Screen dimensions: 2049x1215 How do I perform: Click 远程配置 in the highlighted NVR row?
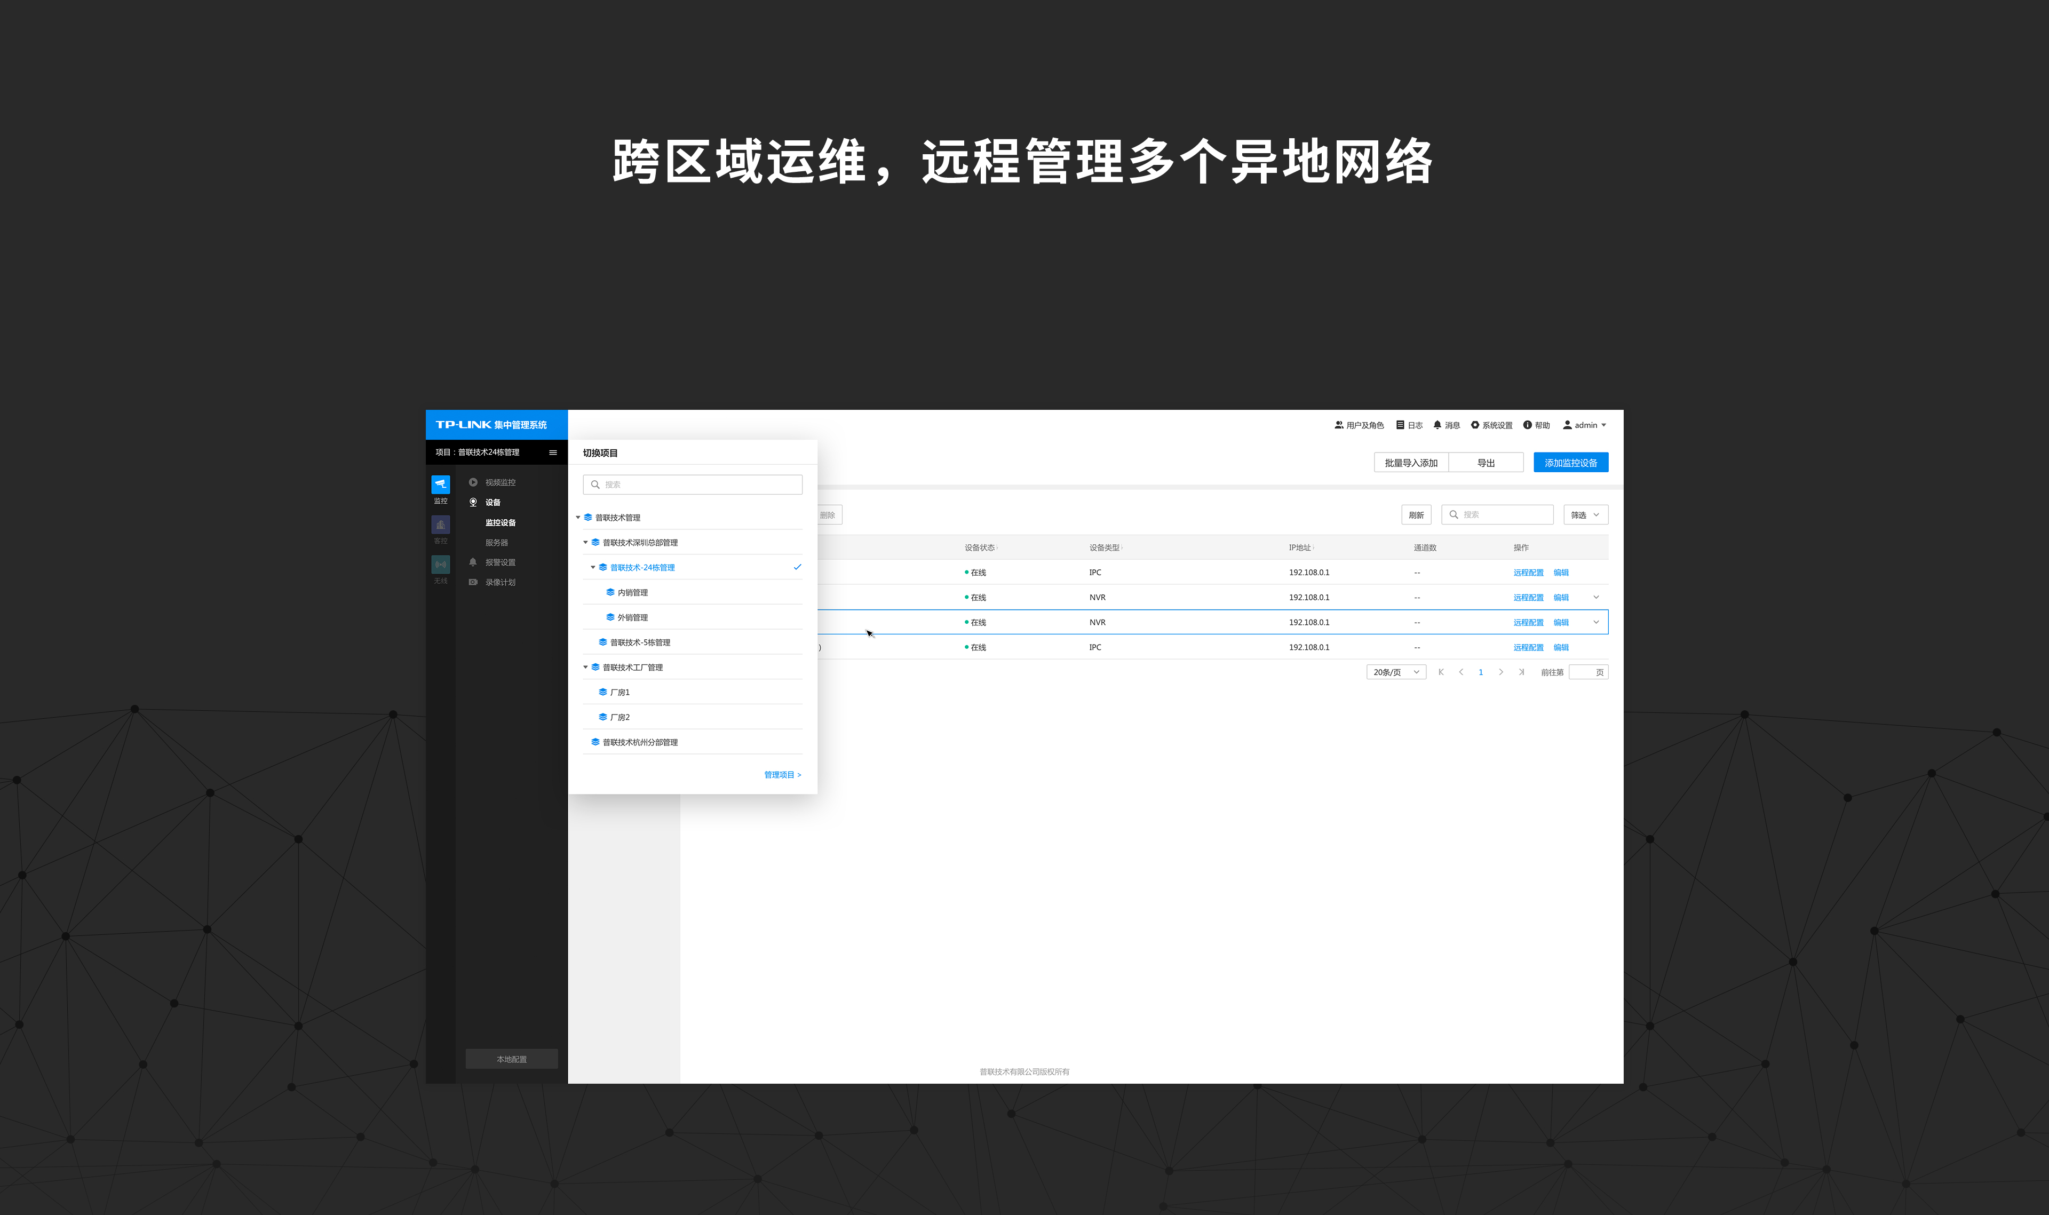[x=1528, y=622]
